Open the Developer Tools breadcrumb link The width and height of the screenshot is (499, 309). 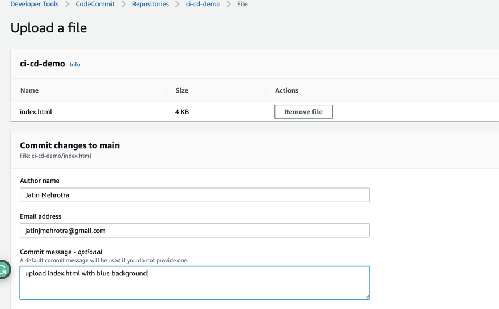click(x=34, y=4)
